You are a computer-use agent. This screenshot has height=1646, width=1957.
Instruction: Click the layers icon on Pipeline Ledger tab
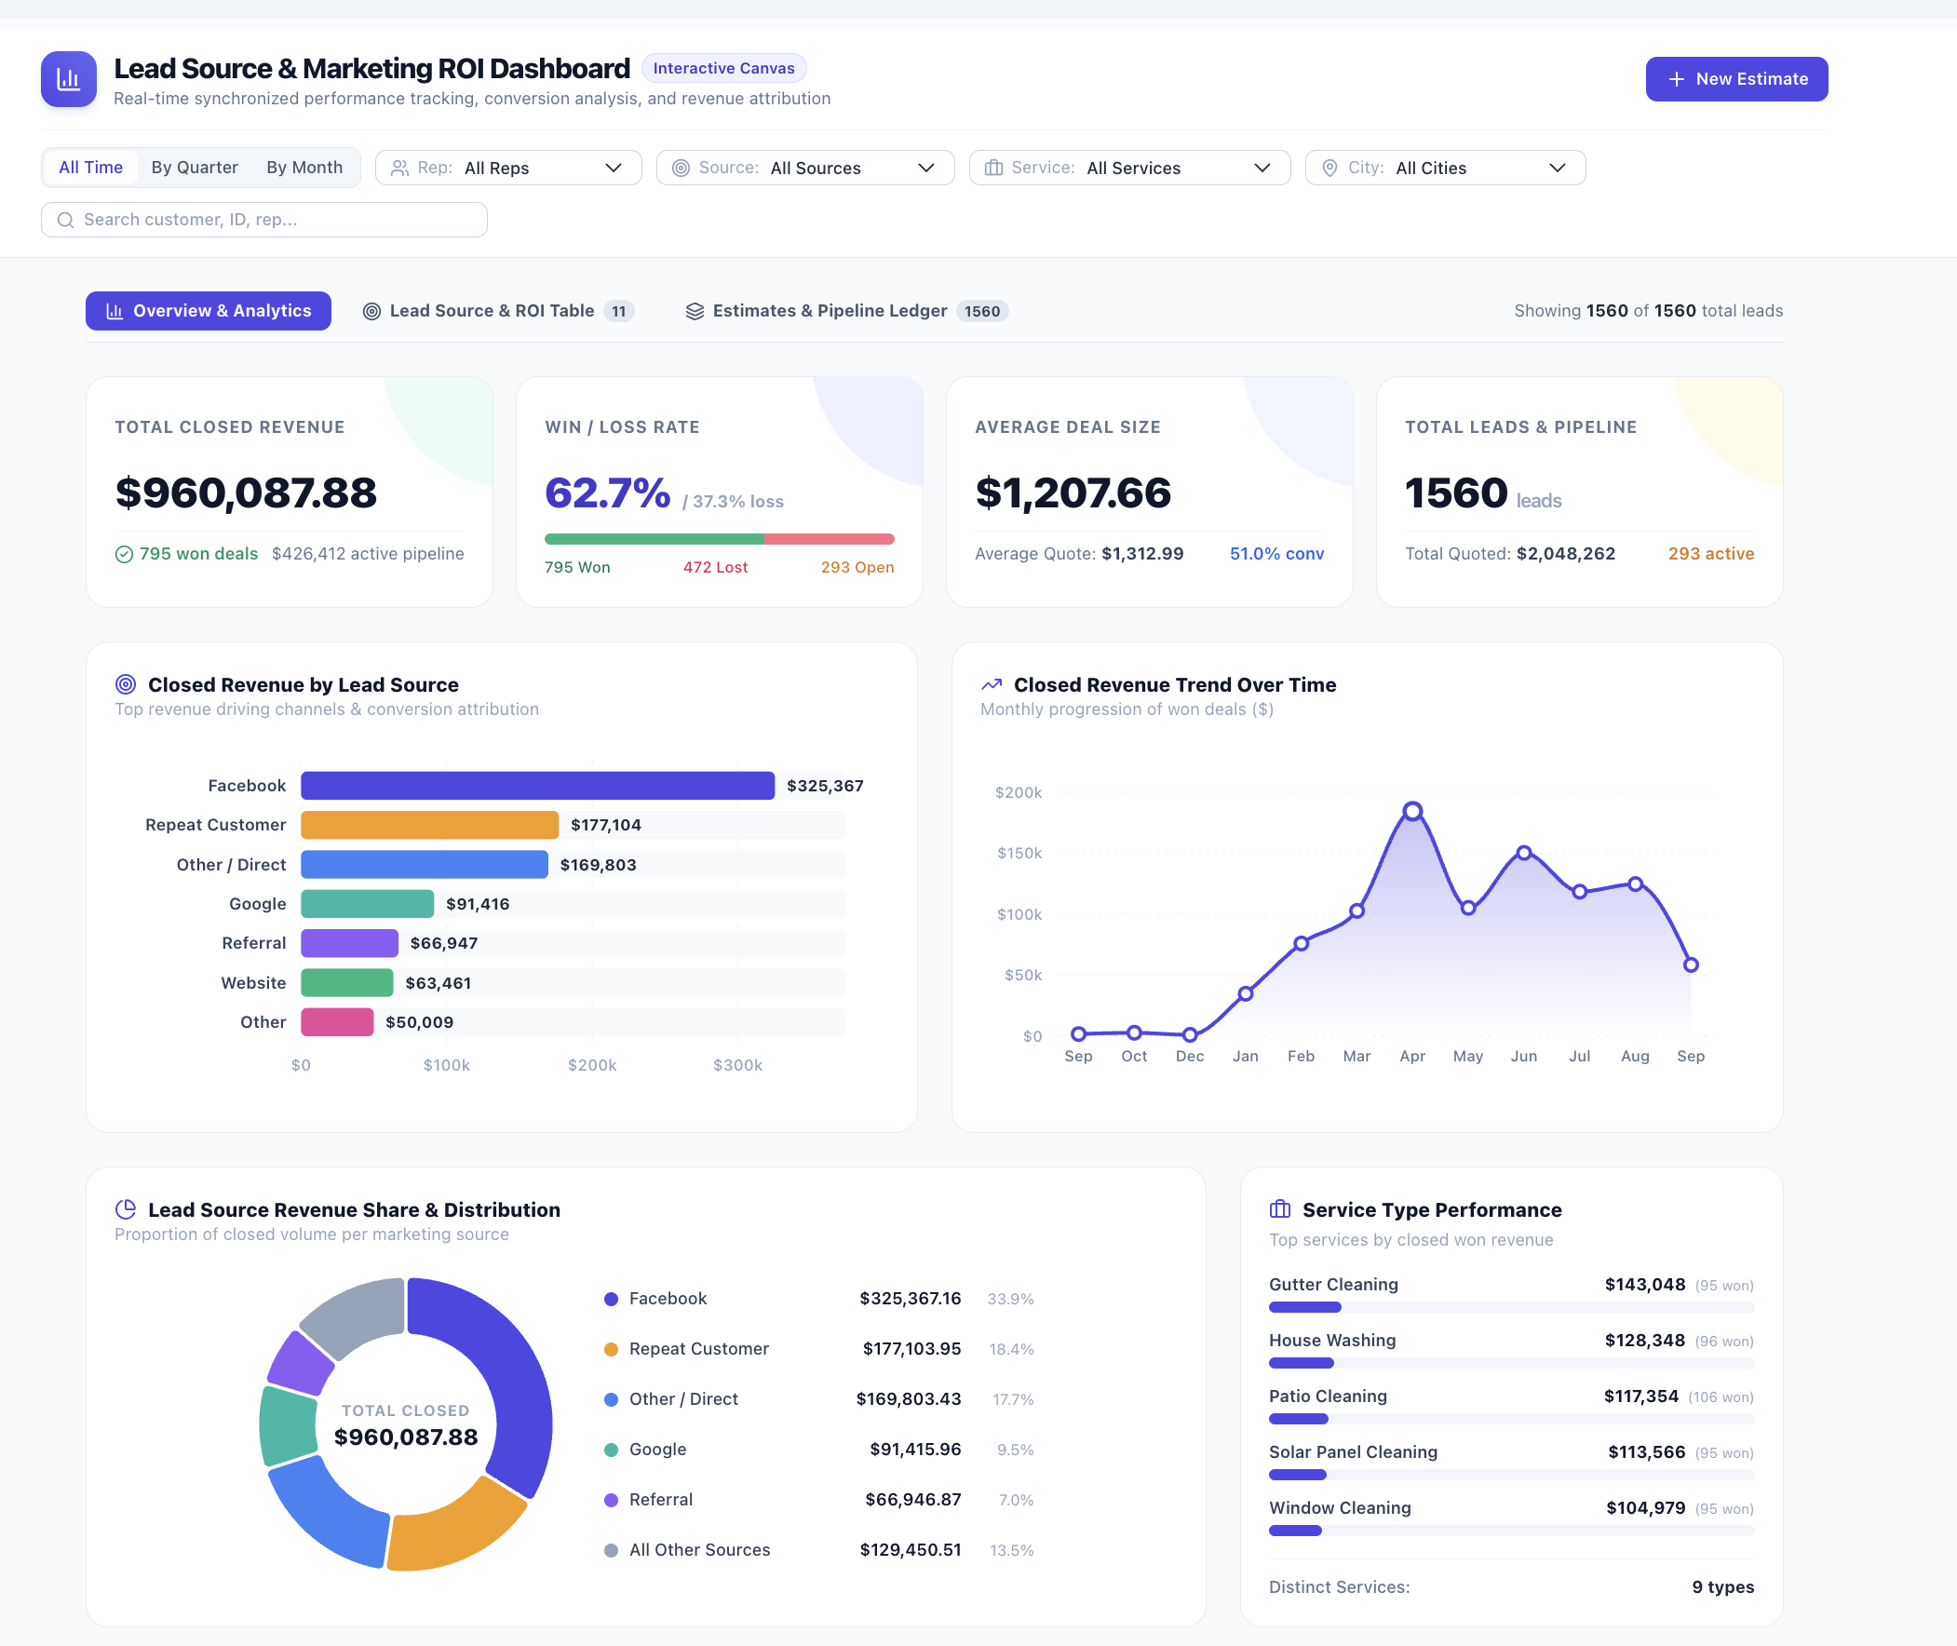(x=695, y=312)
